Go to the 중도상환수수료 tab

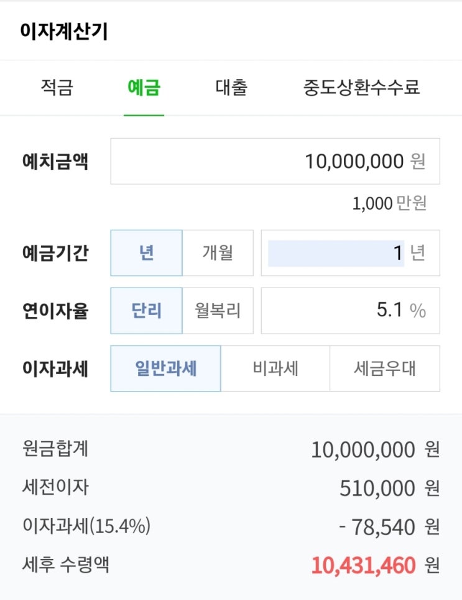(x=361, y=88)
